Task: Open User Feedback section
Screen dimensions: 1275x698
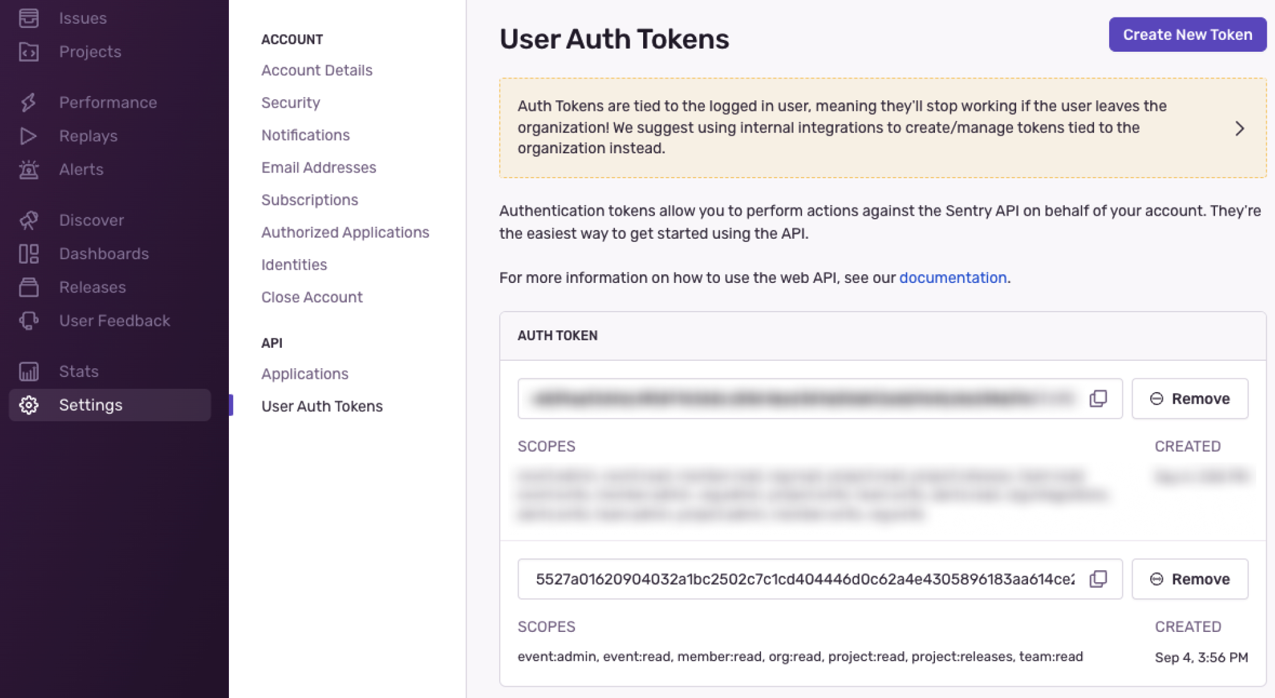Action: click(x=115, y=321)
